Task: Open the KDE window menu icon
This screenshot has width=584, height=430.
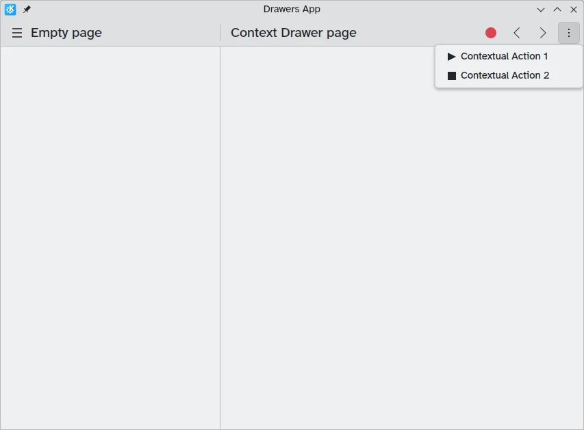Action: coord(10,10)
